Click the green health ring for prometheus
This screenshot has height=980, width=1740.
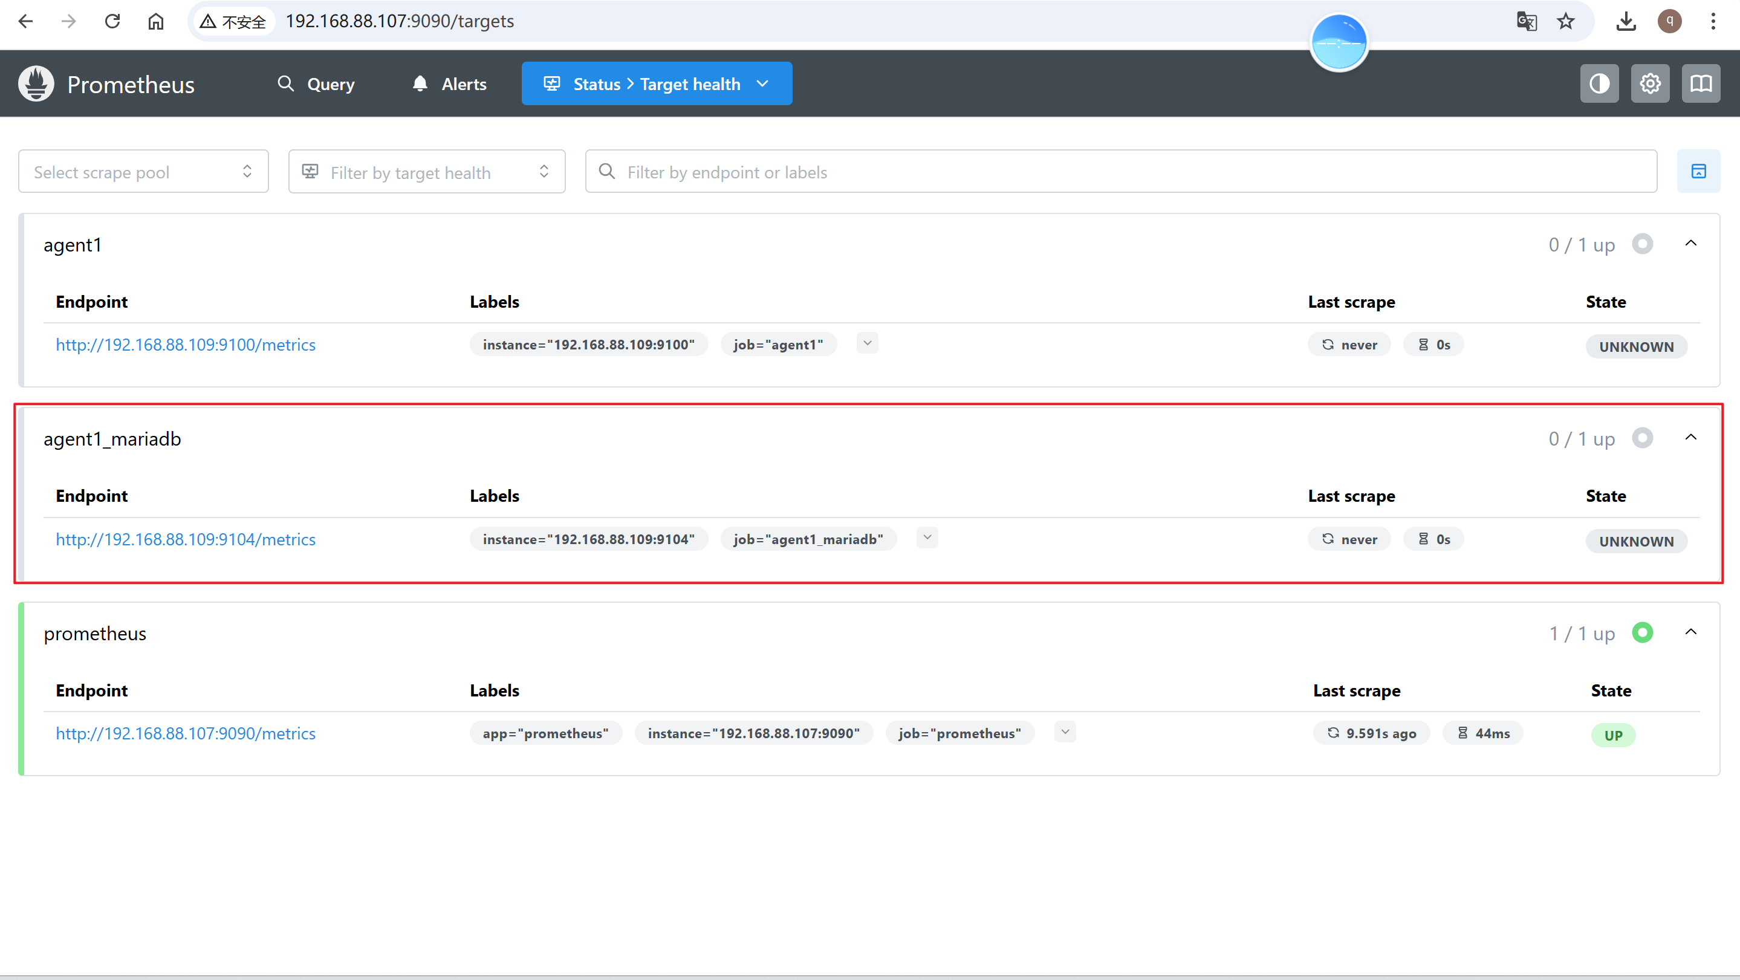point(1643,632)
